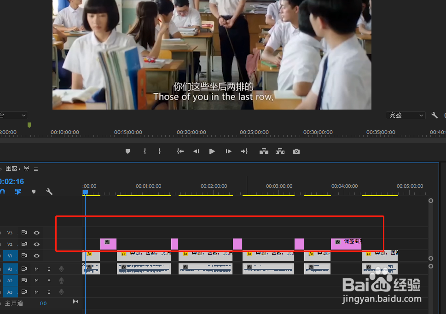This screenshot has height=314, width=446.
Task: Open program monitor settings wrench
Action: click(434, 115)
